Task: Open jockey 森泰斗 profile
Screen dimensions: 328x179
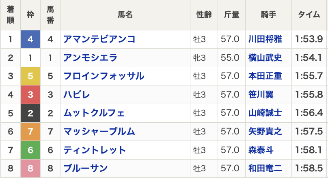Action: 261,150
